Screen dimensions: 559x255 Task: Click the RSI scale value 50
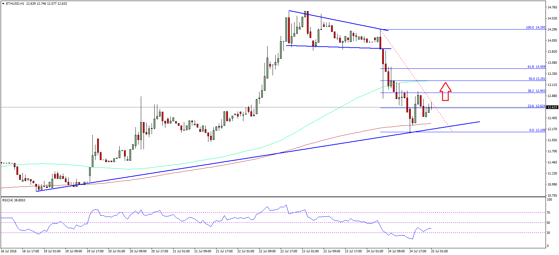pyautogui.click(x=548, y=223)
